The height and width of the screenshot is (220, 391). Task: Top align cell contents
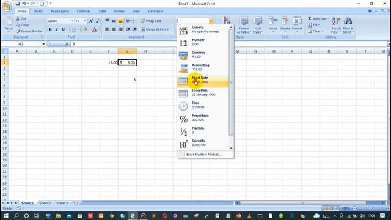click(x=108, y=21)
